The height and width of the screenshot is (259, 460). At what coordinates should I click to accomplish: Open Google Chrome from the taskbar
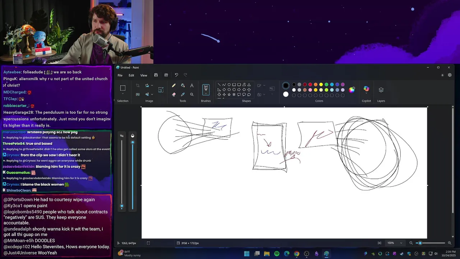(x=296, y=254)
